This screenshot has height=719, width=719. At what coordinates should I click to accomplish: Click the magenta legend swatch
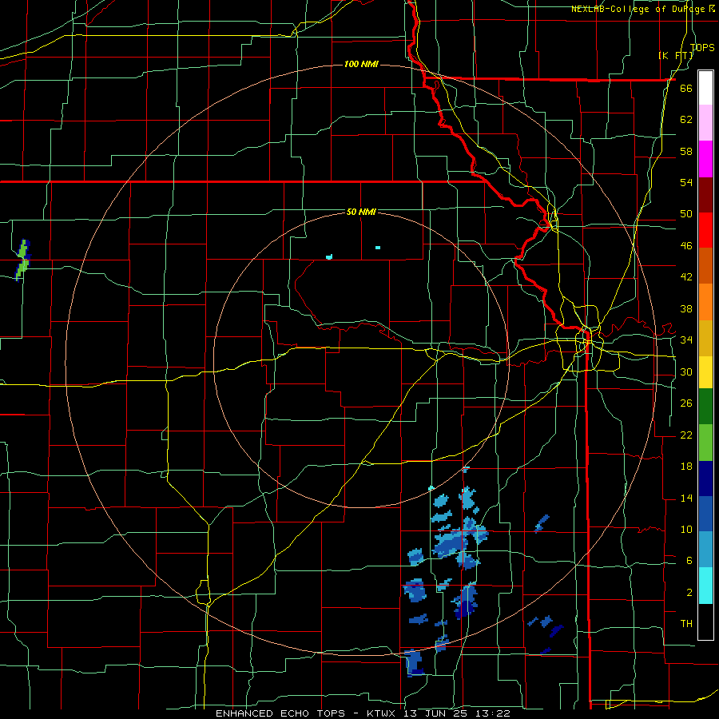705,159
